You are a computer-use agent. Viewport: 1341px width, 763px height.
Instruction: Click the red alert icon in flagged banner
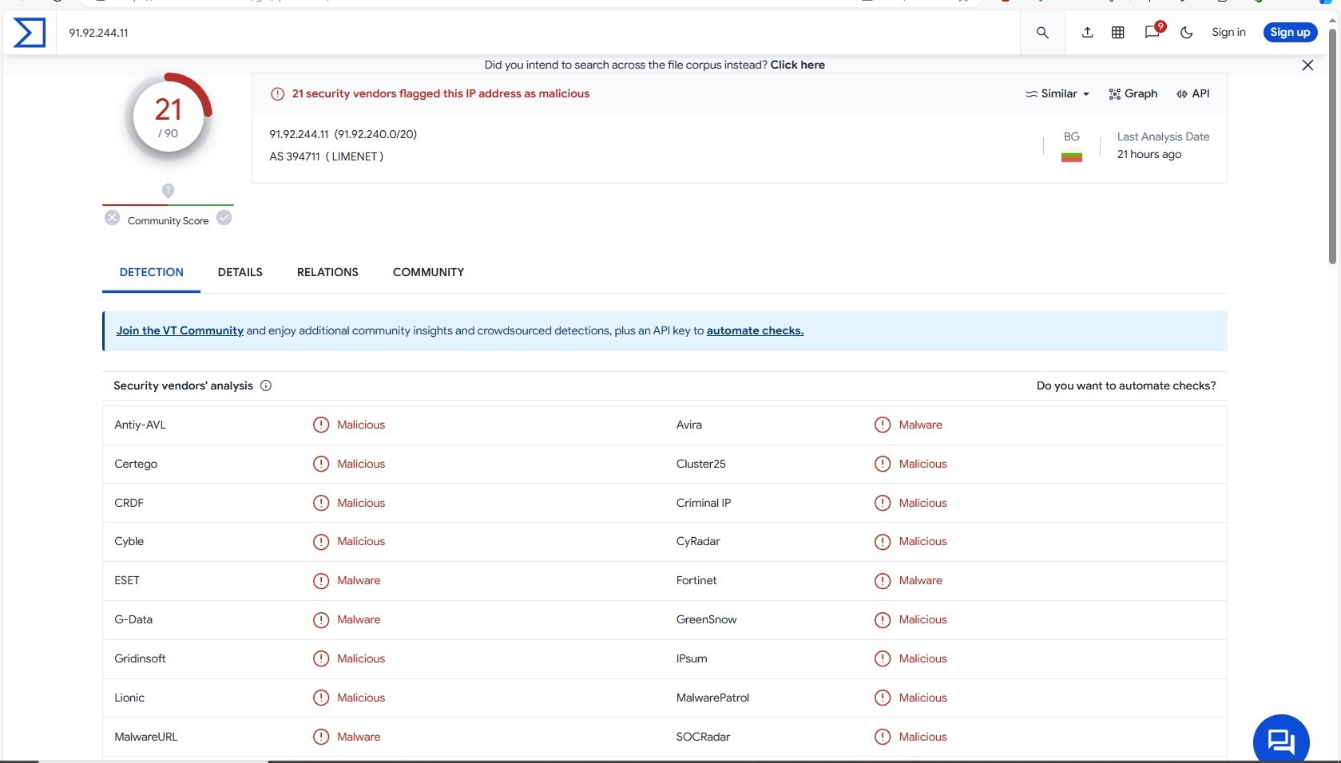pos(277,93)
